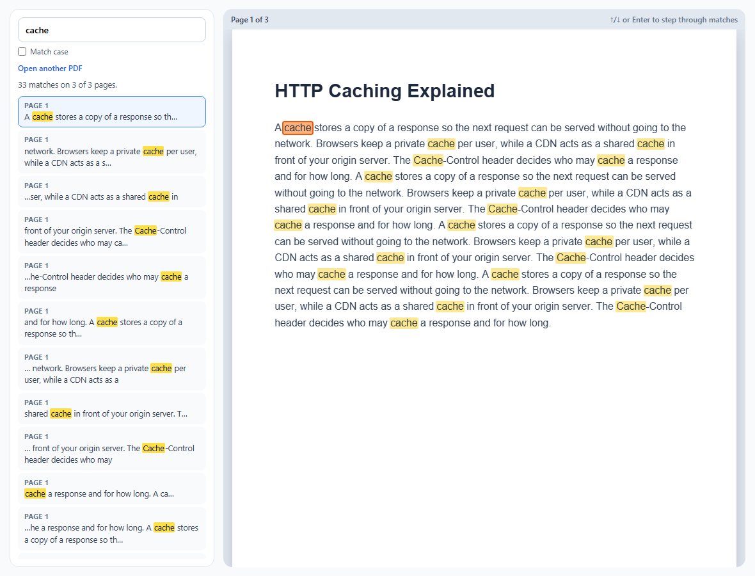
Task: Select result "shared cache in front of your origin server"
Action: (112, 409)
